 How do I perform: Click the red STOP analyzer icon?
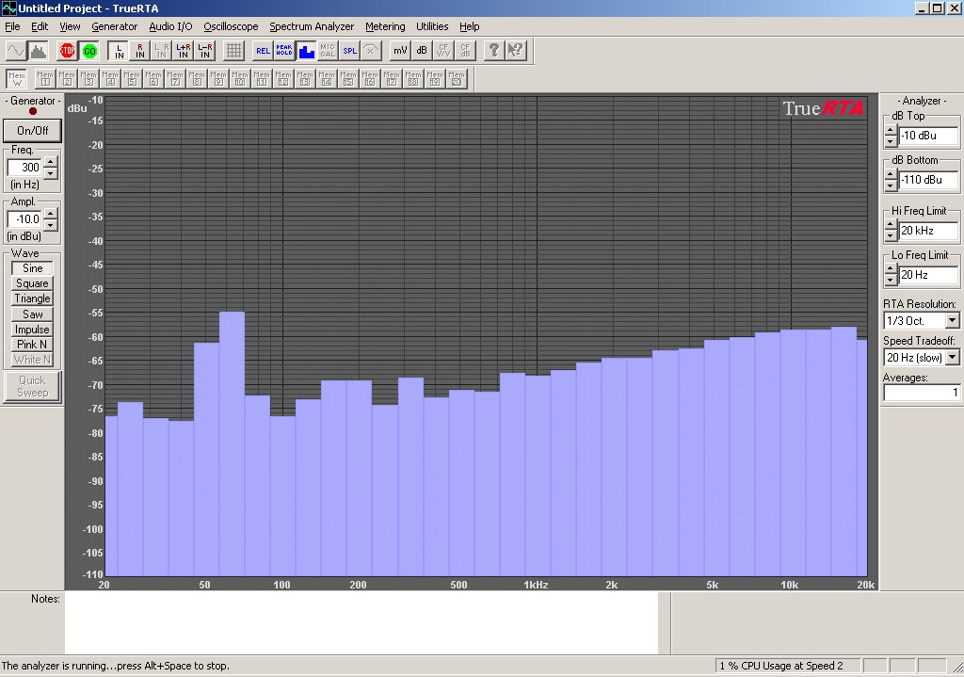point(67,51)
